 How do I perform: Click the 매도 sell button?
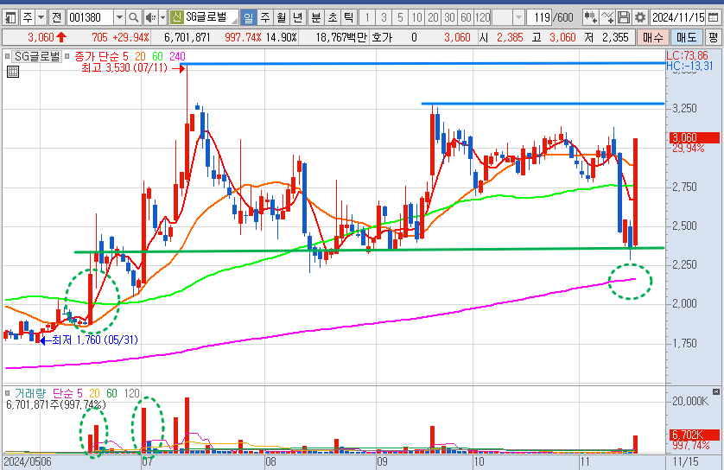686,37
